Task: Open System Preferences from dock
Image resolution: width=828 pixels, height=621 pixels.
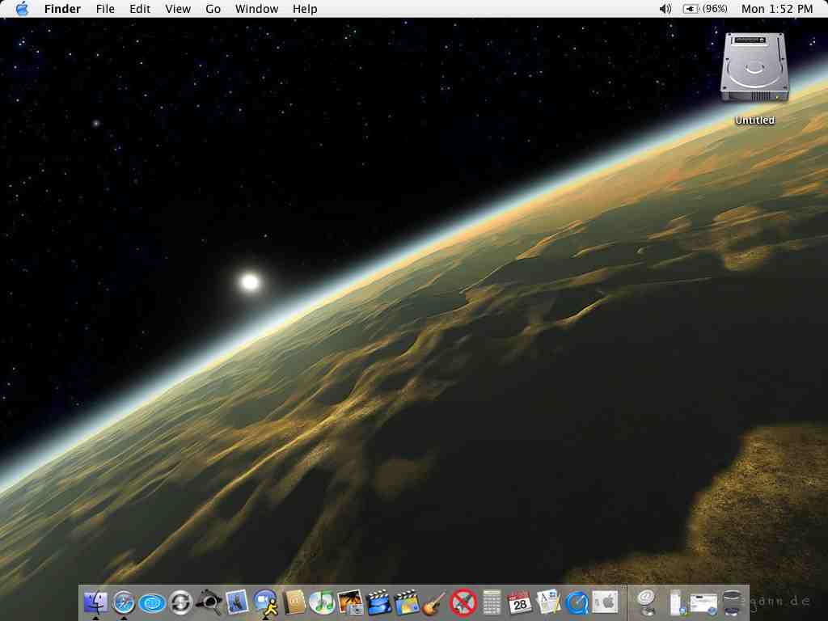Action: (605, 602)
